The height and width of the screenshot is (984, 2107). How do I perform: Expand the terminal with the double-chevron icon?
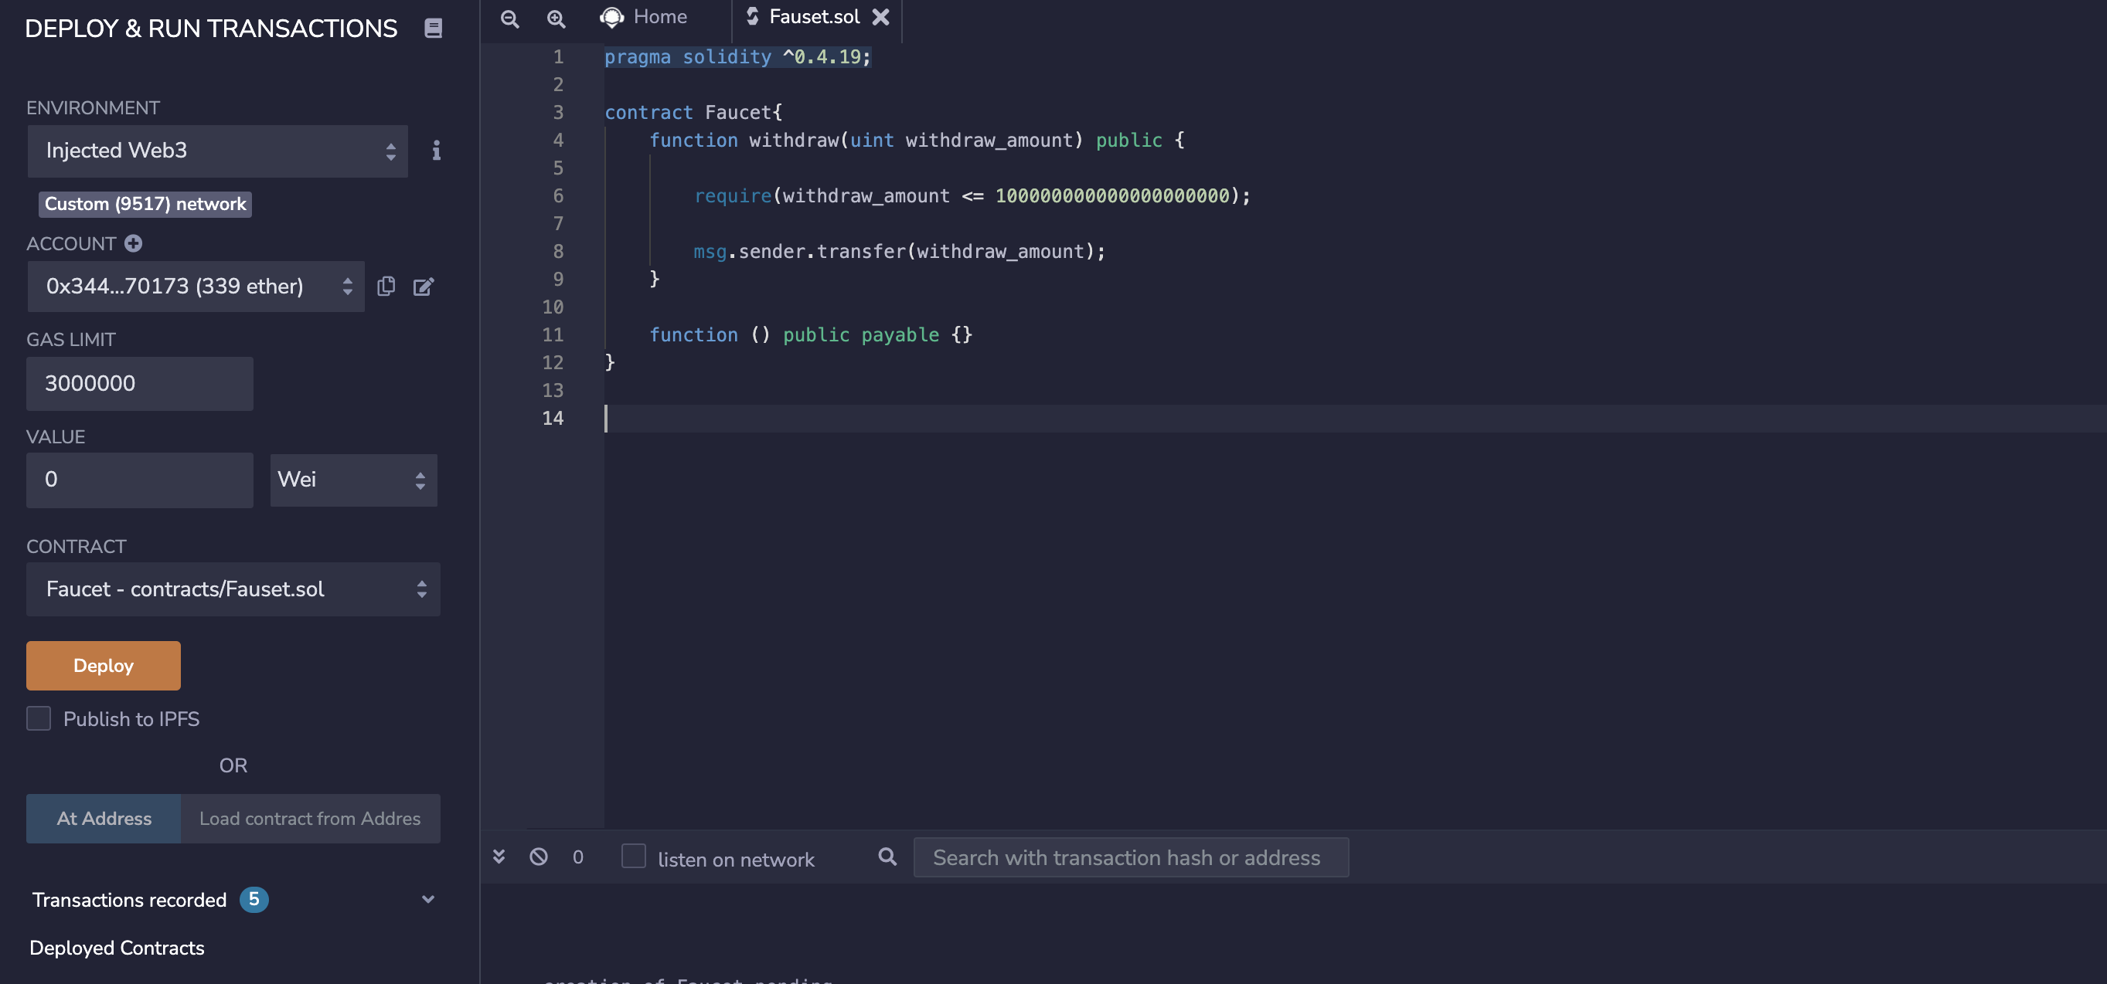499,857
